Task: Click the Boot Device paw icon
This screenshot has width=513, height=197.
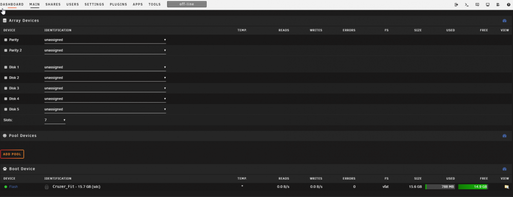Action: coord(5,169)
